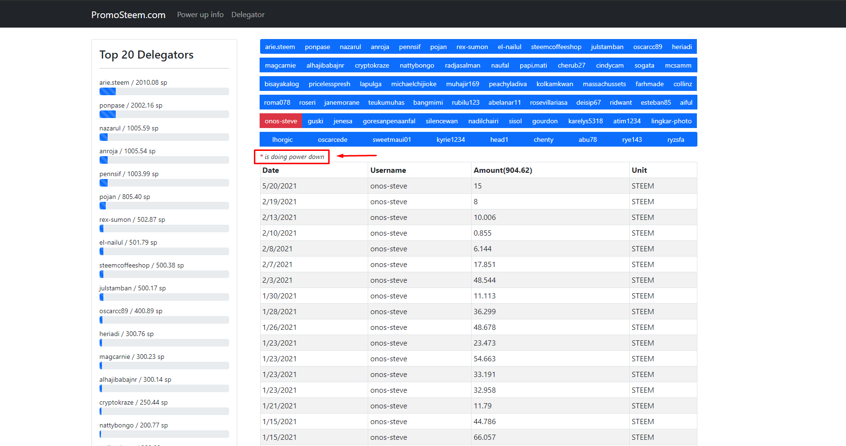The width and height of the screenshot is (846, 446).
Task: Click the Top 20 Delegators heading
Action: tap(146, 55)
